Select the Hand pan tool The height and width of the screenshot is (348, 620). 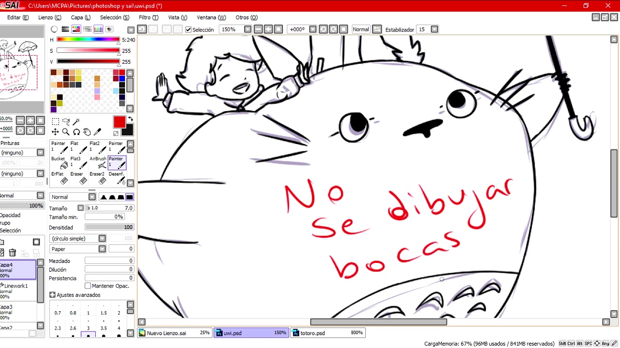87,132
